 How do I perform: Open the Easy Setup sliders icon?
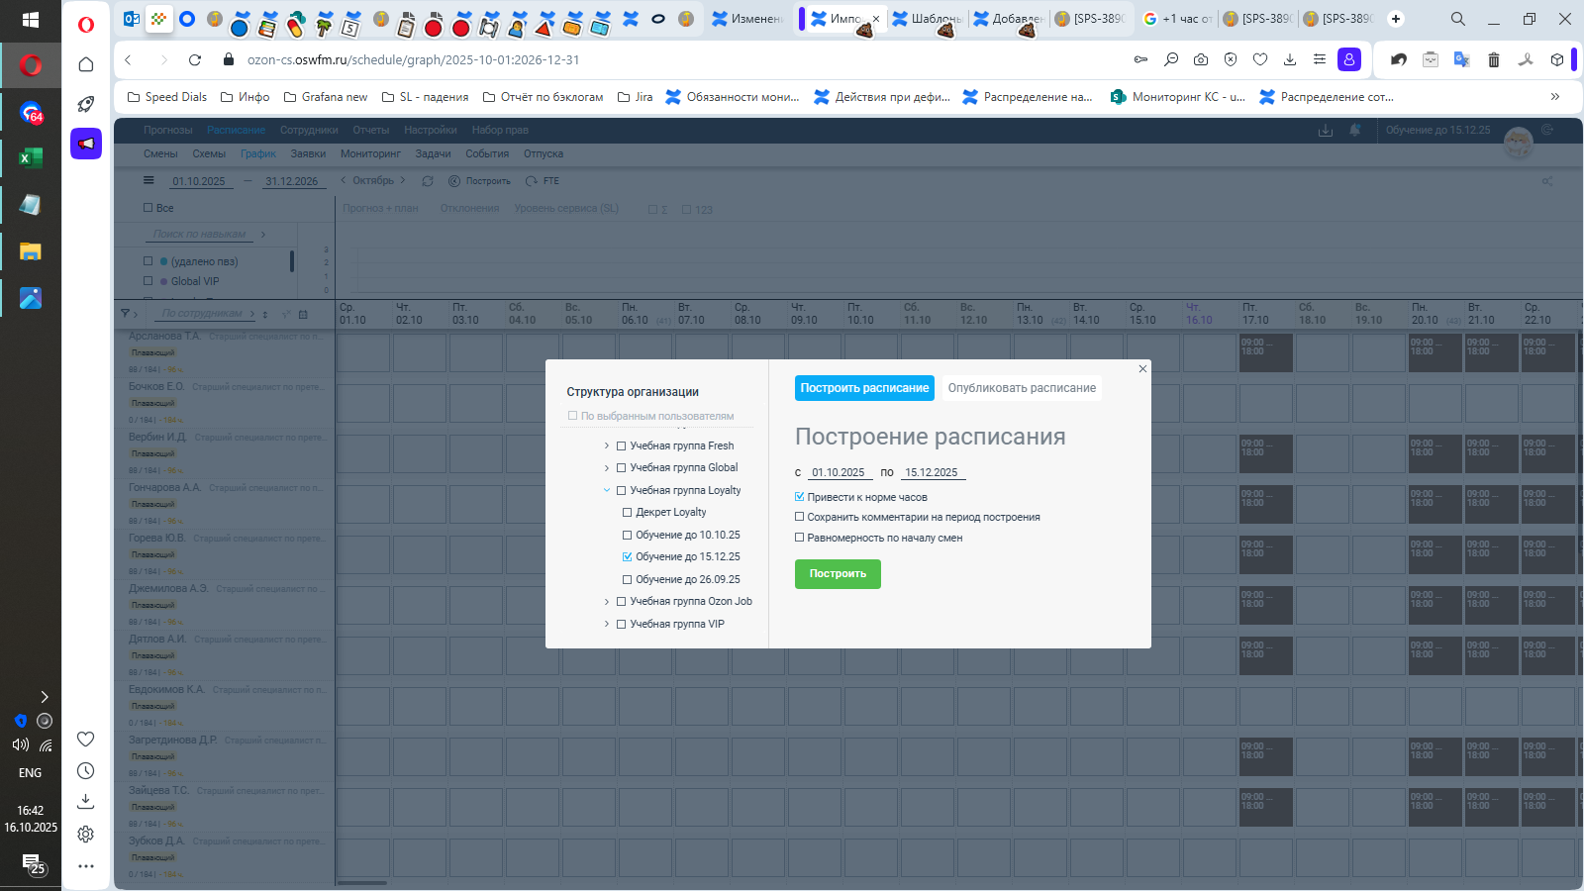pos(1320,59)
